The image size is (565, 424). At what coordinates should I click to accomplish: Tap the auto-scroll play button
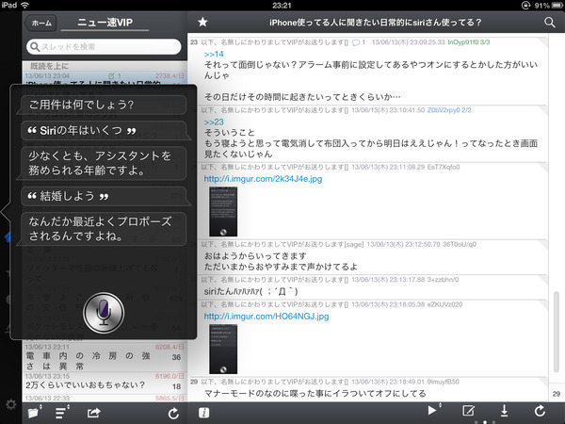433,410
